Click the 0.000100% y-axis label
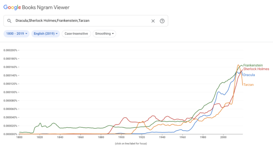The width and height of the screenshot is (273, 150). click(10, 92)
